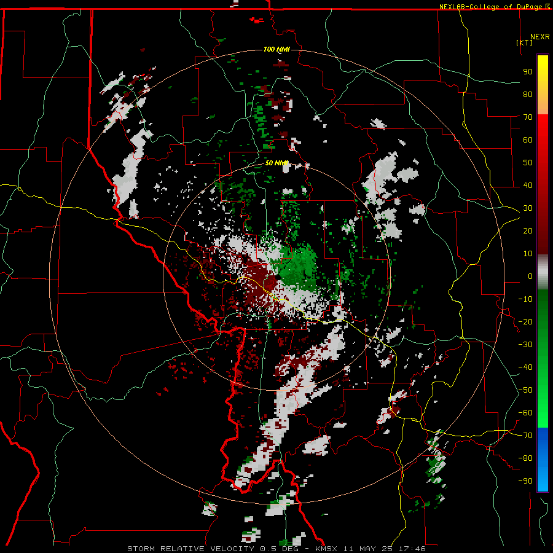Click the -10 value on the velocity scale

click(x=525, y=299)
